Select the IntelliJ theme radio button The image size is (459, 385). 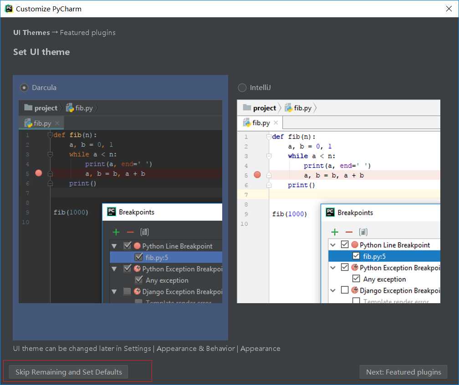point(242,88)
